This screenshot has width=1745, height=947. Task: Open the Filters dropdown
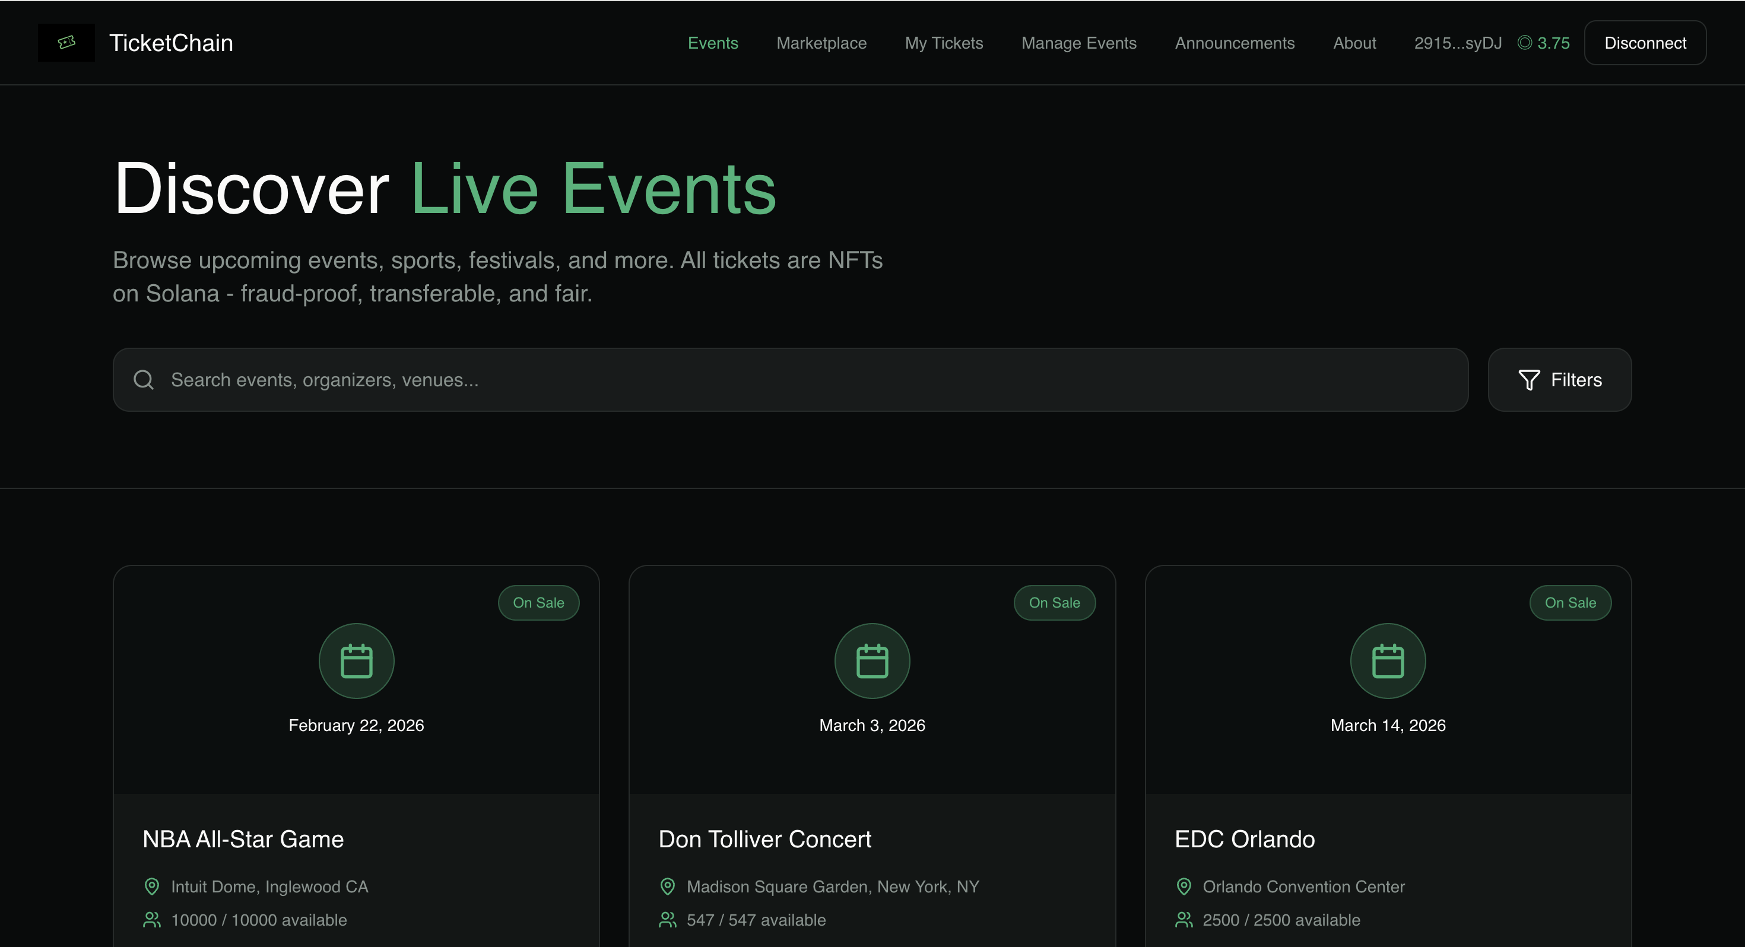[x=1559, y=380]
